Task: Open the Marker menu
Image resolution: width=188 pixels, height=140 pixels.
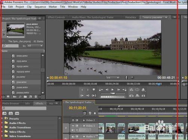Action: 53,7
